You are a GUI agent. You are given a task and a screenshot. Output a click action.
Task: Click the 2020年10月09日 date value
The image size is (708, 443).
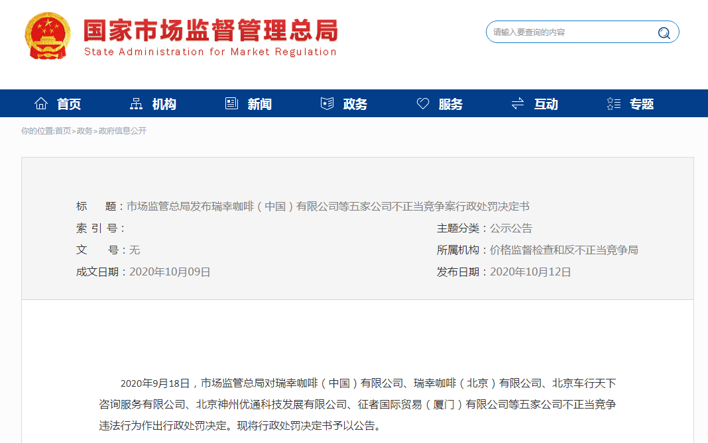pyautogui.click(x=170, y=271)
